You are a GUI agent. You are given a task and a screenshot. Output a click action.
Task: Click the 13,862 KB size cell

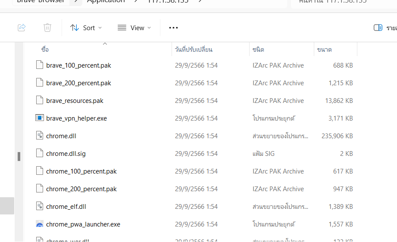(x=339, y=101)
